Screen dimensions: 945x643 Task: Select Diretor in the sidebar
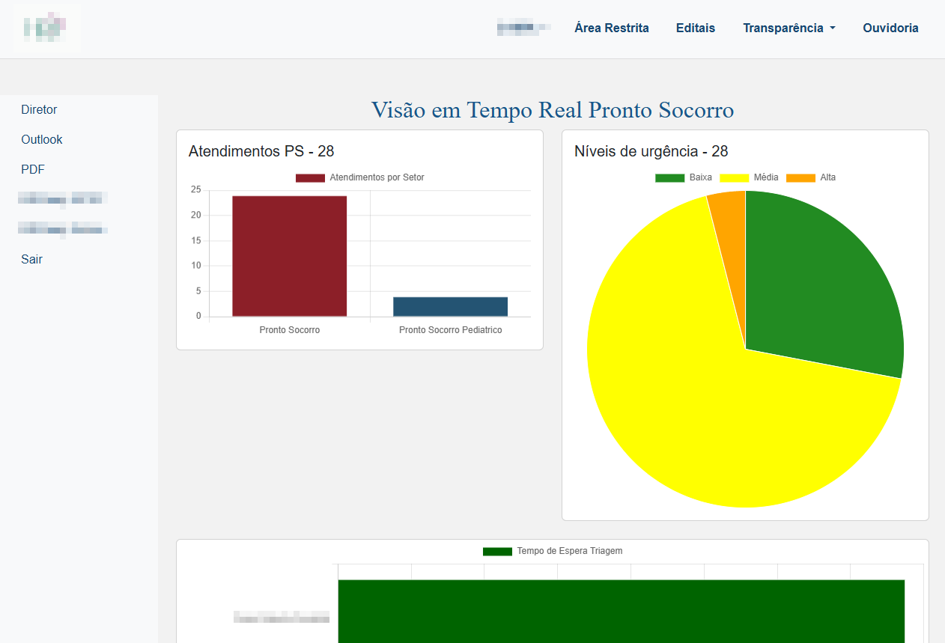click(x=38, y=109)
